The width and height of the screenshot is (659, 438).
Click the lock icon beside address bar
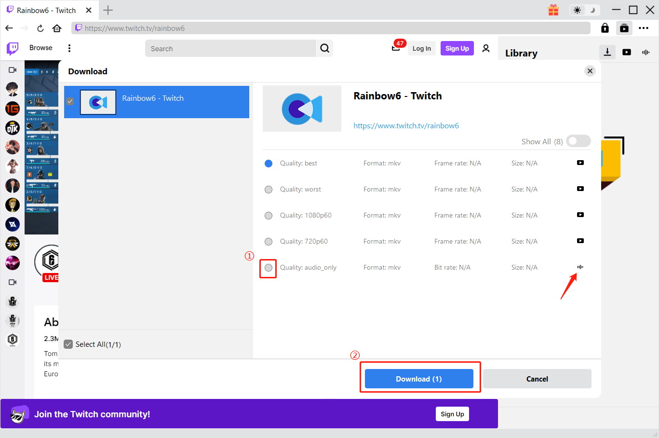point(605,28)
